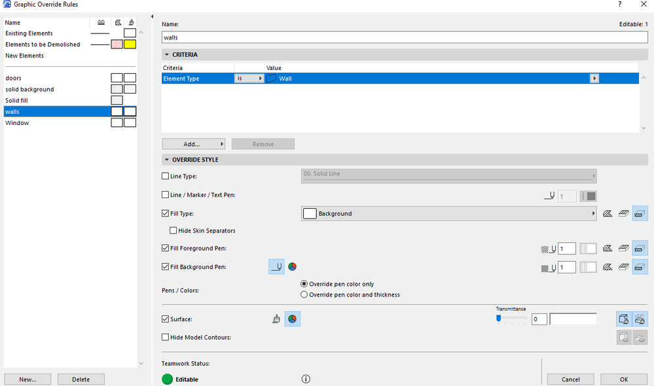Toggle cut contours icon in Hide Model Contours row
The height and width of the screenshot is (386, 654).
pos(640,337)
